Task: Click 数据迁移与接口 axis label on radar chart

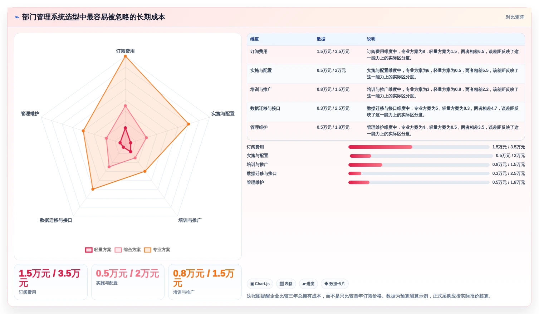Action: point(56,220)
